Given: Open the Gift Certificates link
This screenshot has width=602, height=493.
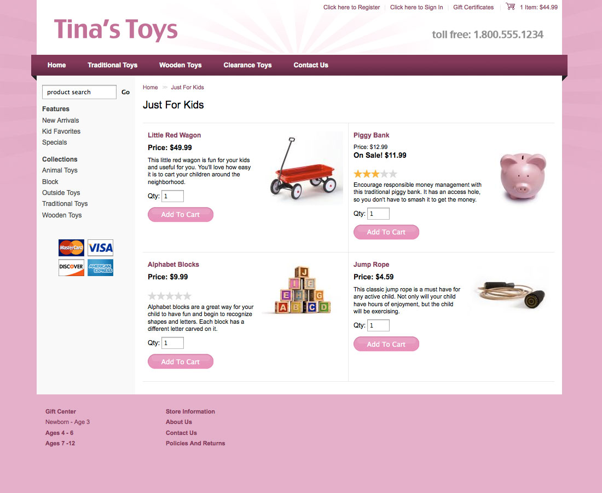Looking at the screenshot, I should tap(473, 7).
